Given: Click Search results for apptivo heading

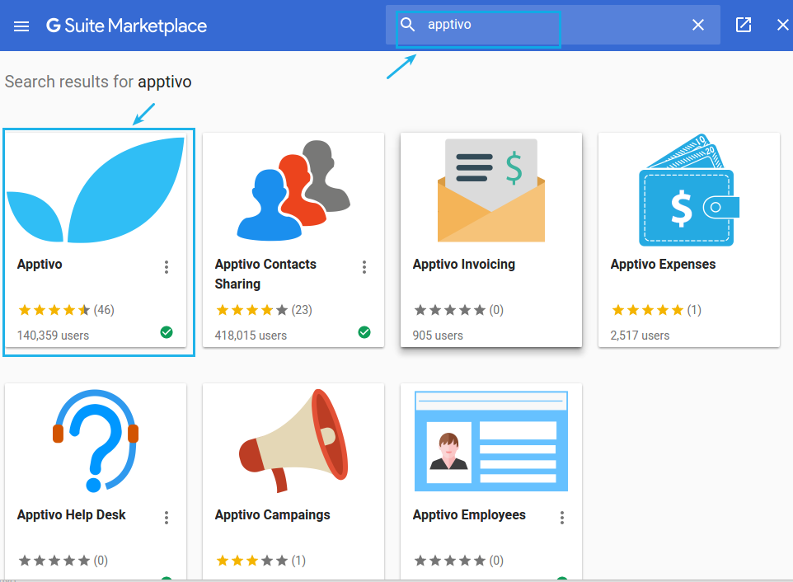Looking at the screenshot, I should coord(98,82).
